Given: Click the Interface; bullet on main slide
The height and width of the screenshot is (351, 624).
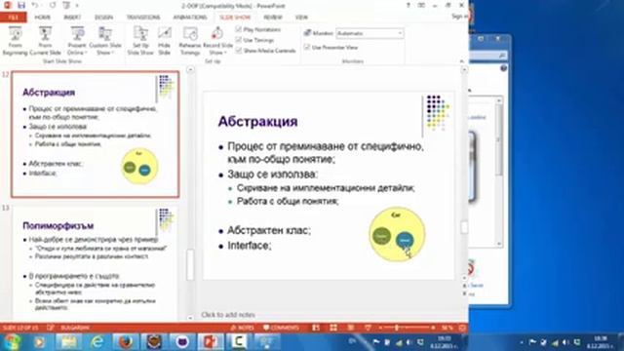Looking at the screenshot, I should [250, 246].
